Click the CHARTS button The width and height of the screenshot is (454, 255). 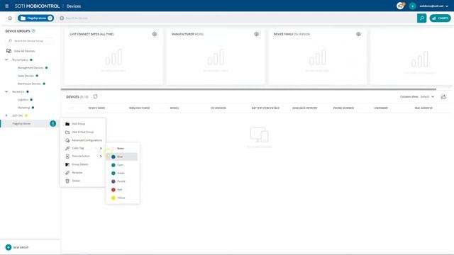pos(440,18)
